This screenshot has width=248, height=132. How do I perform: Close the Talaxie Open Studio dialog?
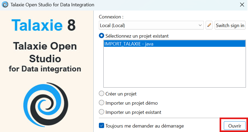pos(242,5)
